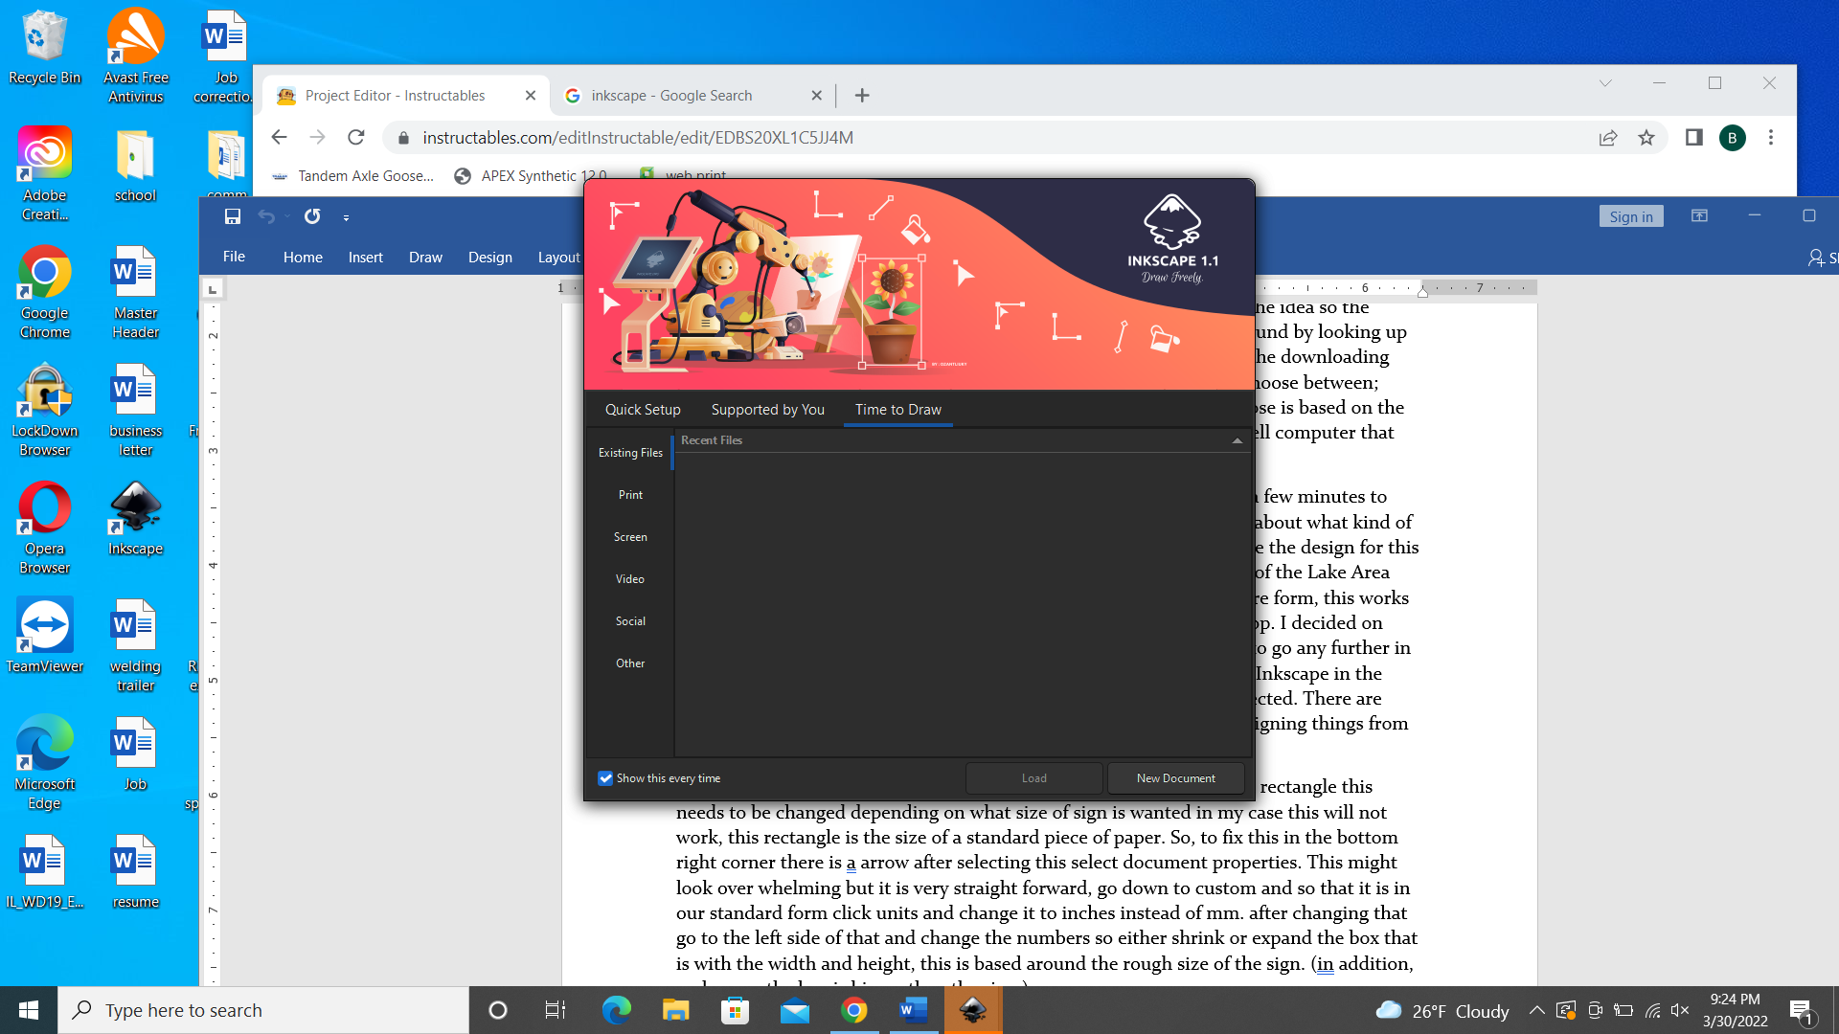Click the Save icon on Word's Quick Access Toolbar
The height and width of the screenshot is (1034, 1839).
coord(232,217)
